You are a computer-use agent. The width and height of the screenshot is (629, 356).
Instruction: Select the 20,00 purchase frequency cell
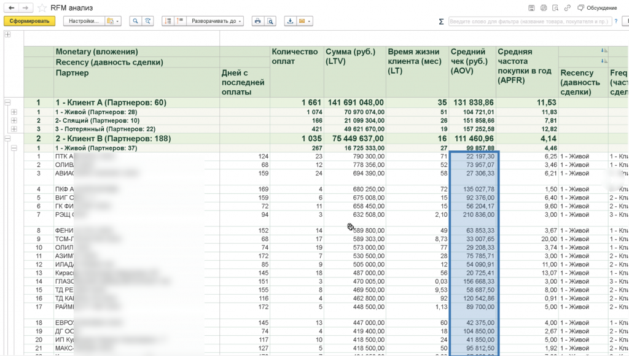tap(527, 239)
